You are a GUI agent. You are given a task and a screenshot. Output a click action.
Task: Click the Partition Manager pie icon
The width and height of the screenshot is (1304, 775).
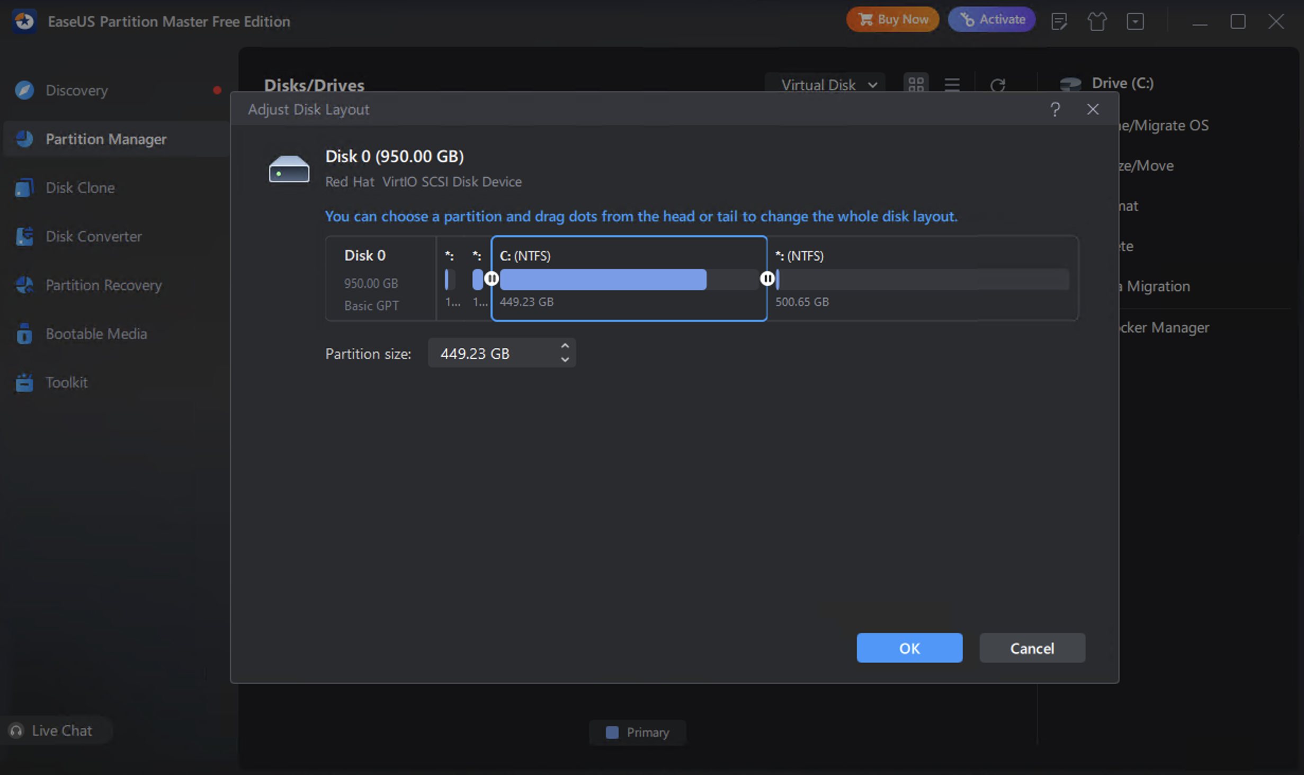click(x=24, y=139)
